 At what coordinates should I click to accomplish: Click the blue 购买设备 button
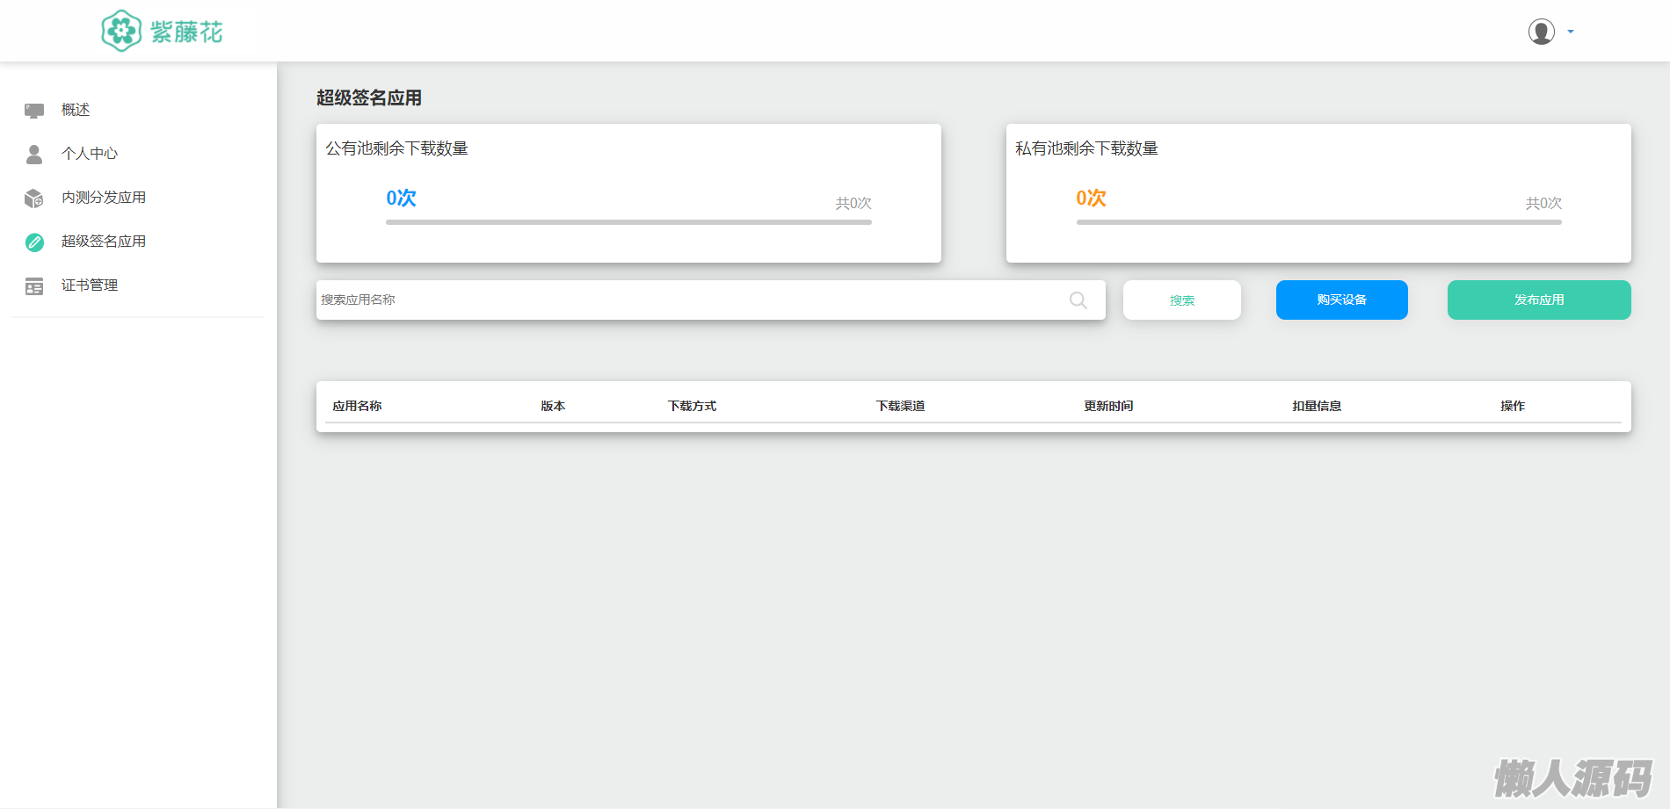(1341, 300)
